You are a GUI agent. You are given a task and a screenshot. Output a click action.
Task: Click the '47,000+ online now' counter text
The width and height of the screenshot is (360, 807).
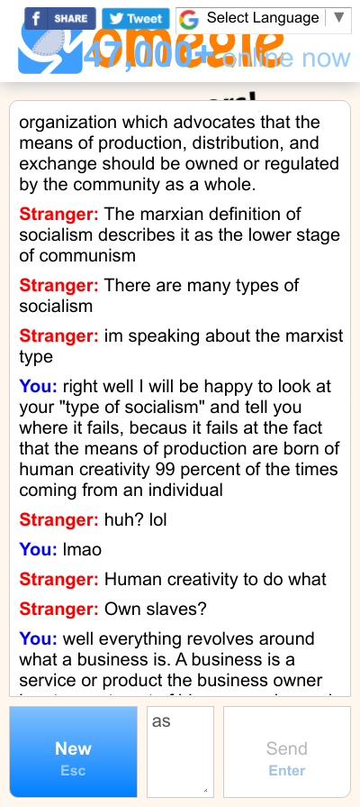click(217, 58)
